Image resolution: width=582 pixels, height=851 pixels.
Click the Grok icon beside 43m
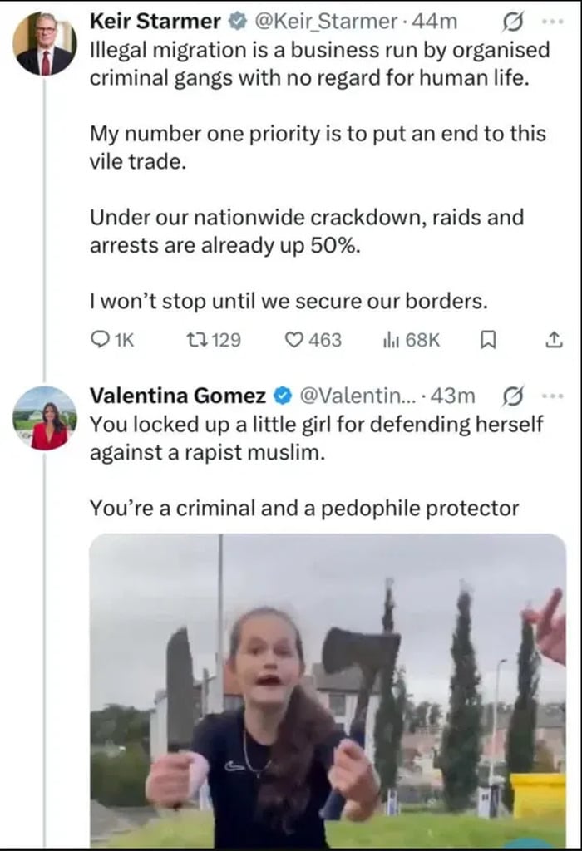pyautogui.click(x=513, y=396)
